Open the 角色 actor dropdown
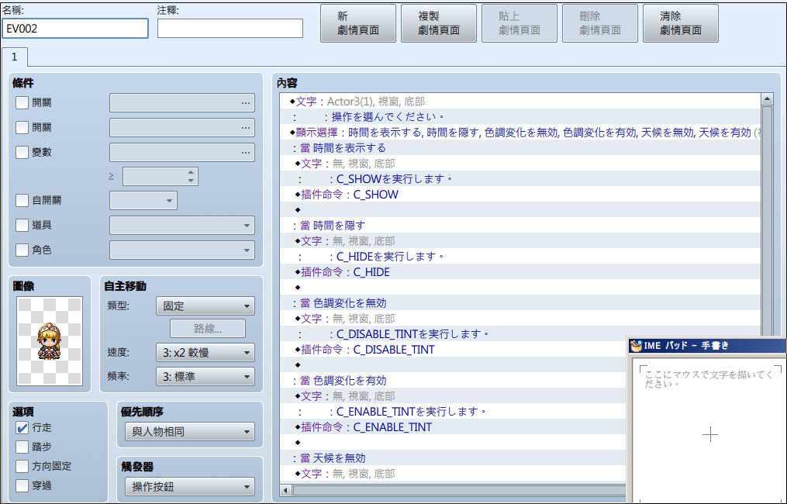 tap(182, 250)
